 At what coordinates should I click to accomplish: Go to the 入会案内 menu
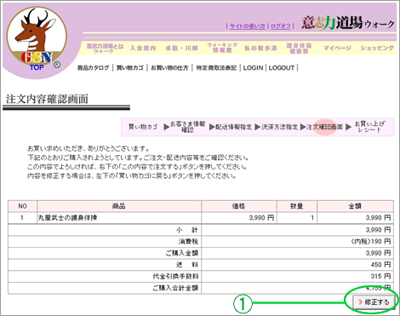pyautogui.click(x=143, y=49)
